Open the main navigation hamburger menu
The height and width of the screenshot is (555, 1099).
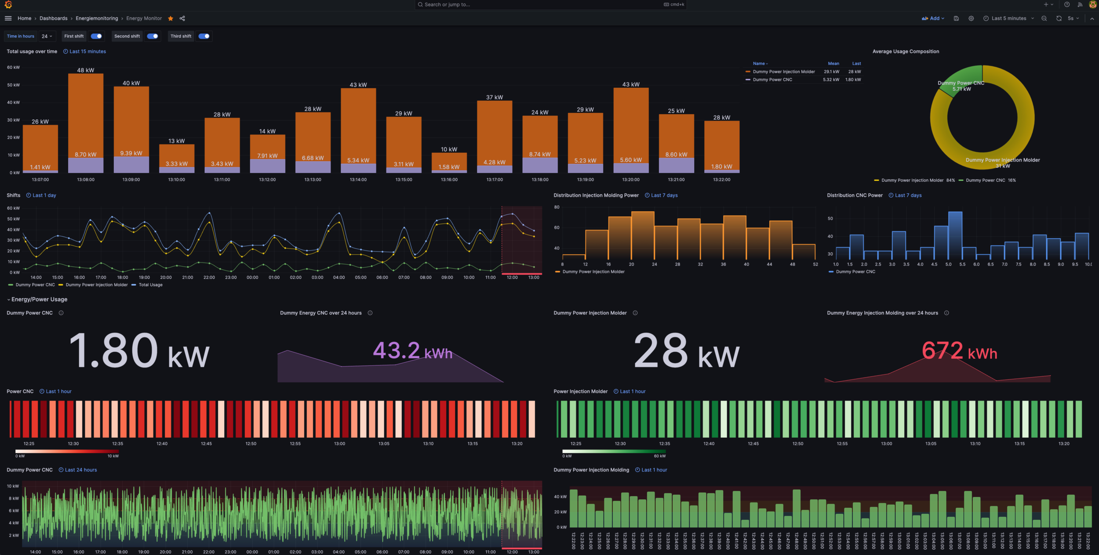8,18
